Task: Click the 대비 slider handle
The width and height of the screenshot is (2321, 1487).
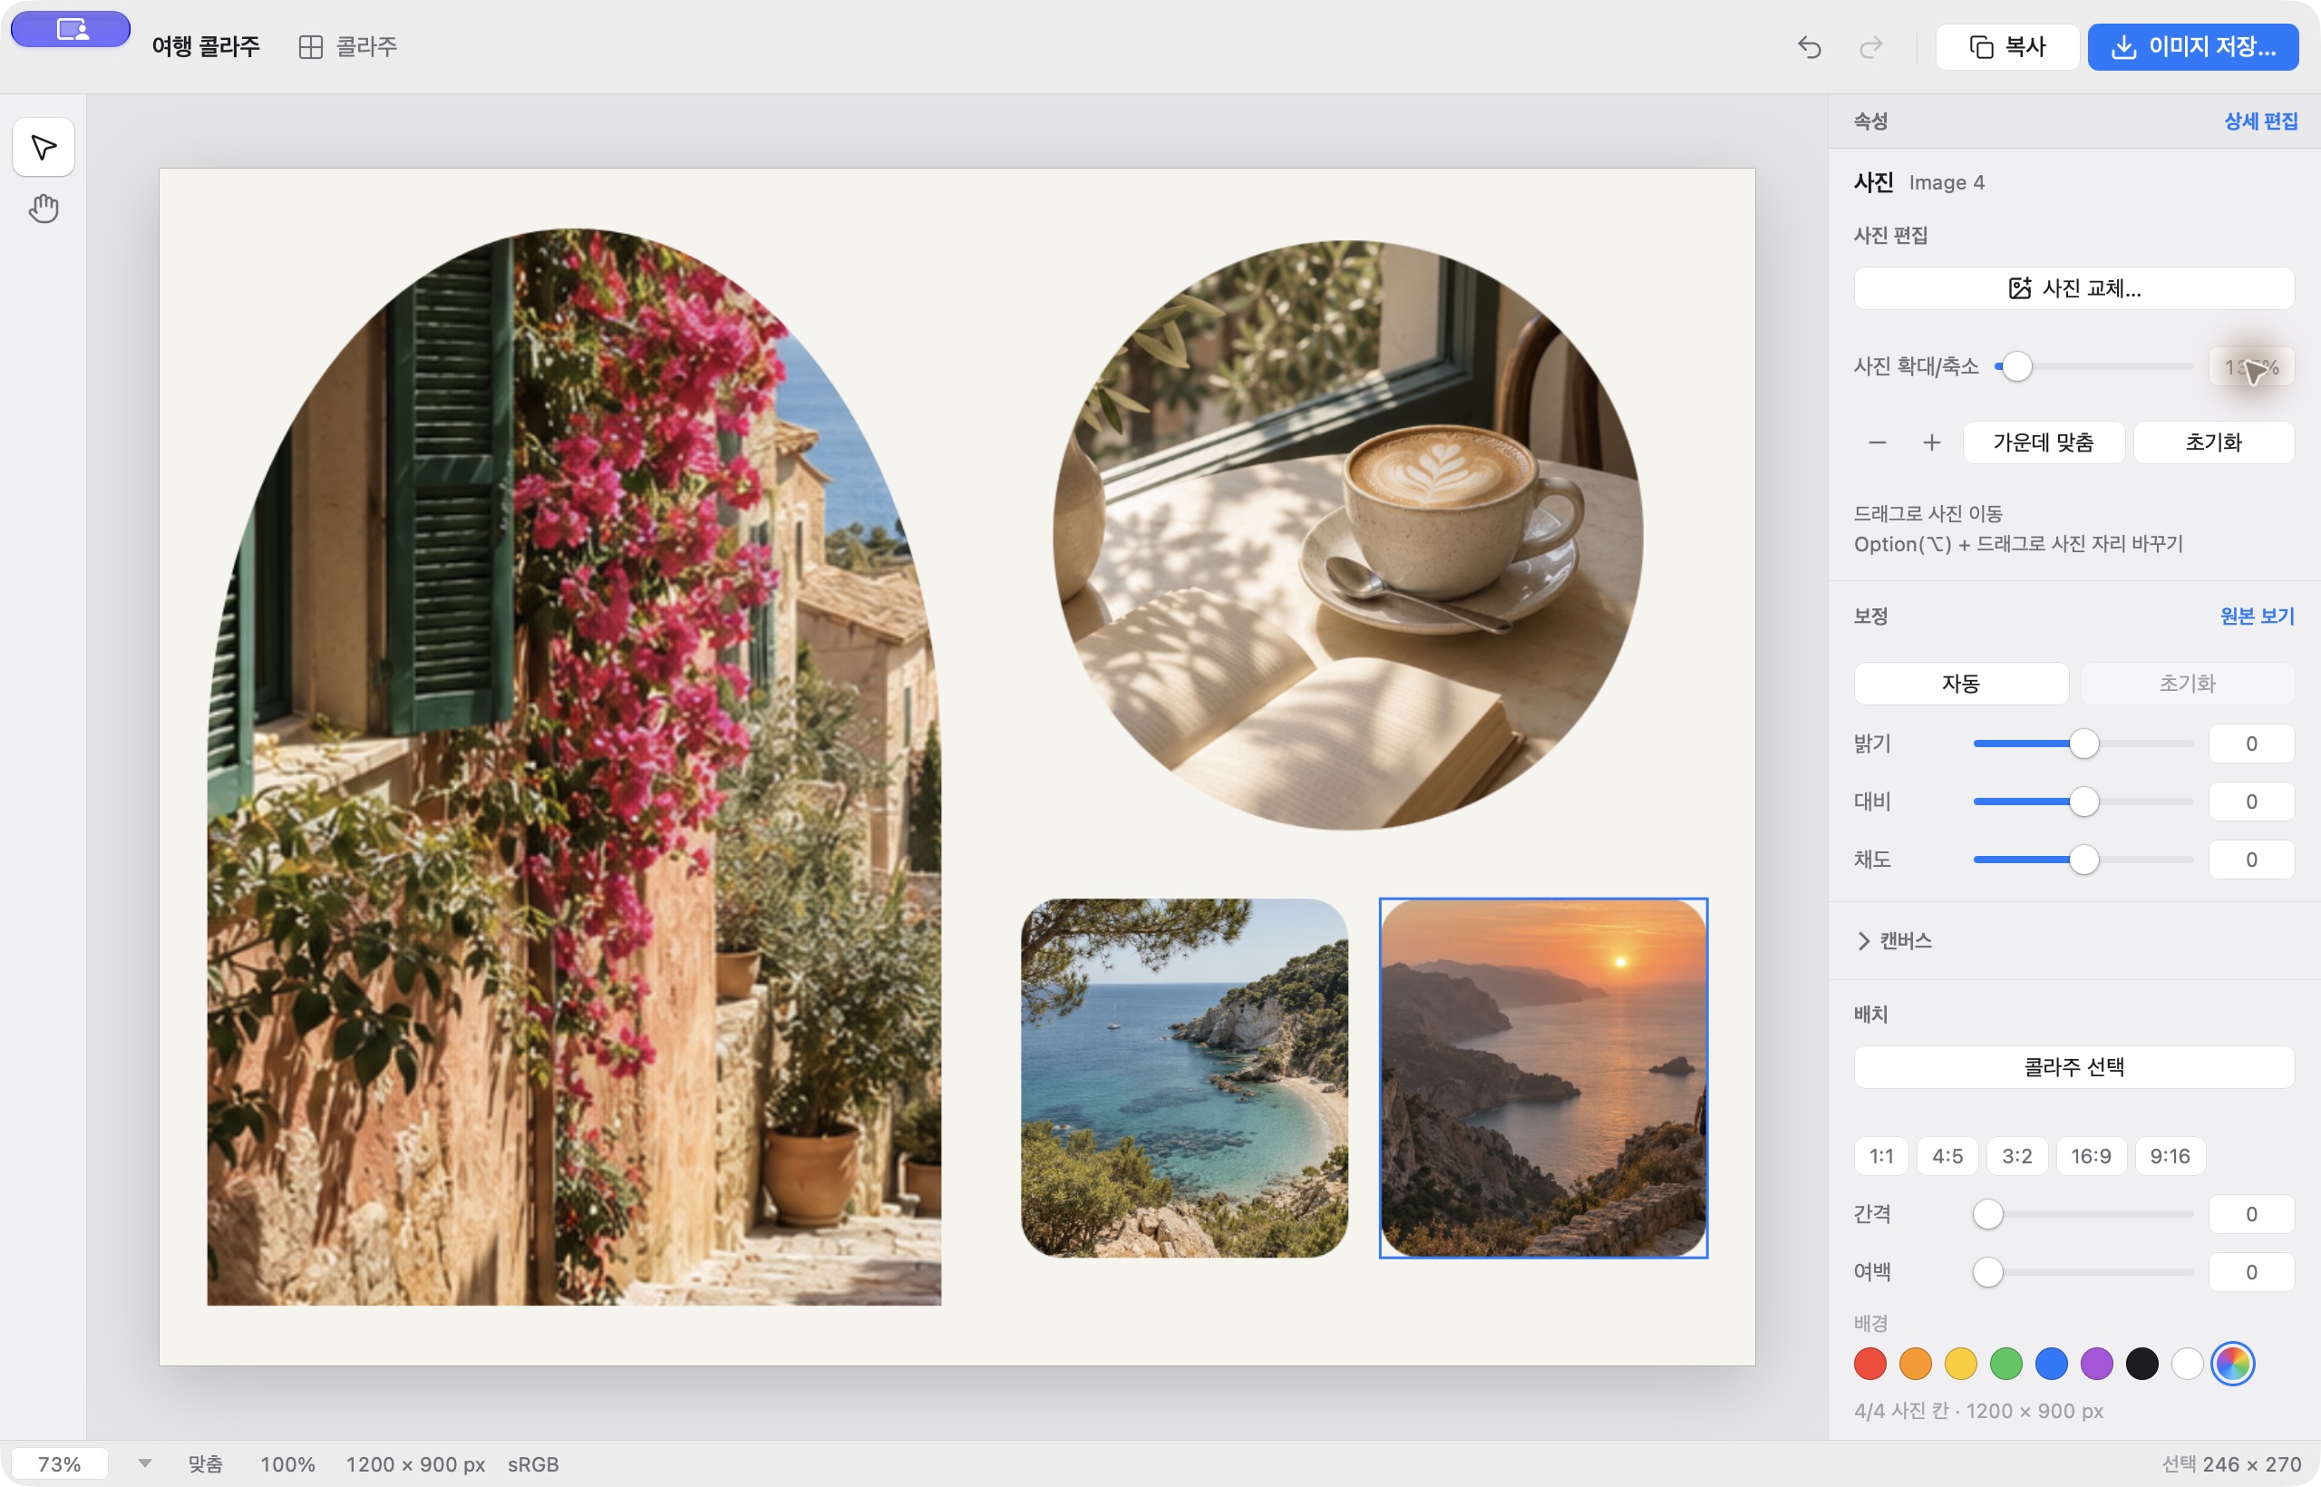Action: coord(2083,802)
